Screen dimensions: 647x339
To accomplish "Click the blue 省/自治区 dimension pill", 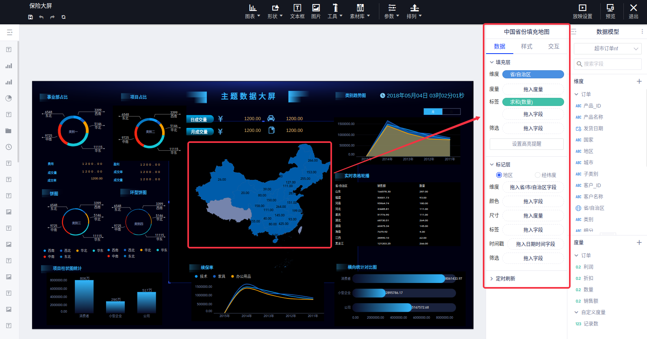I will coord(533,74).
